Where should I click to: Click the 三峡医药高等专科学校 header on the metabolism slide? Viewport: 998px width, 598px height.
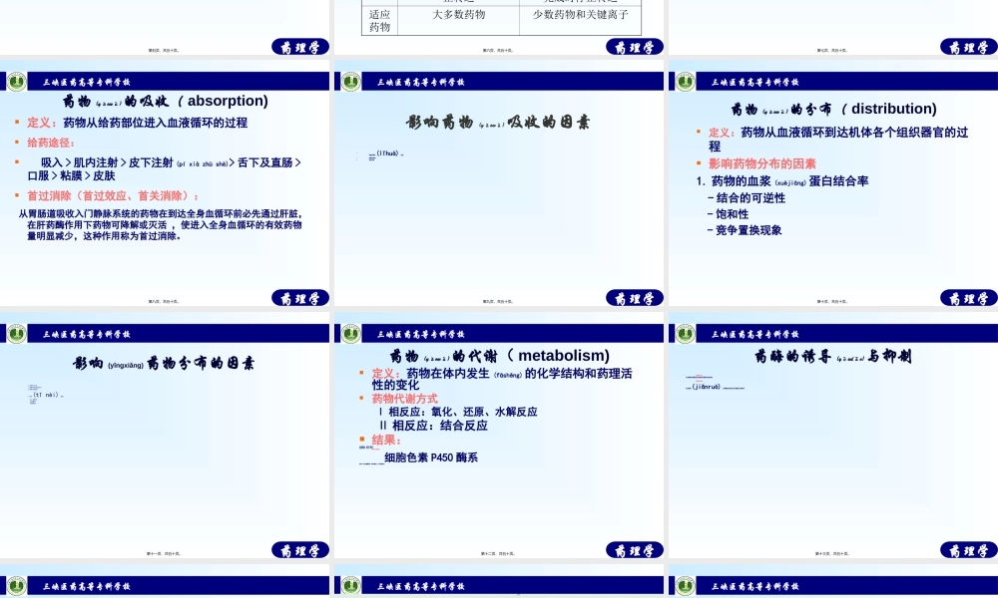coord(421,334)
